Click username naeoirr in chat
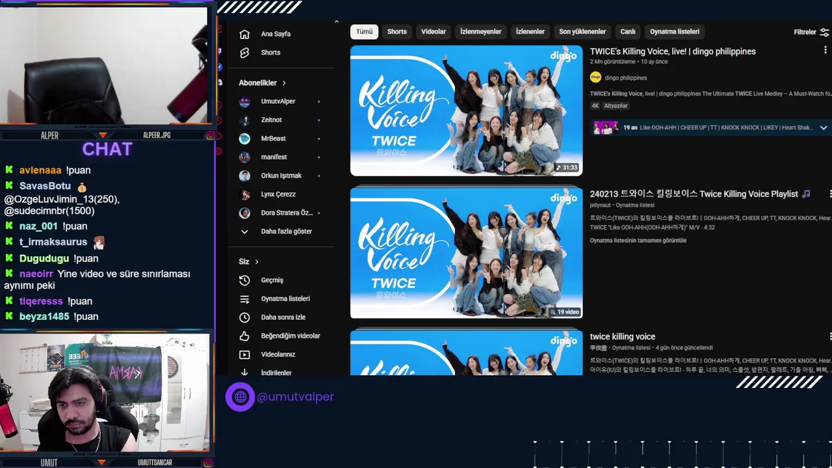832x468 pixels. (36, 274)
